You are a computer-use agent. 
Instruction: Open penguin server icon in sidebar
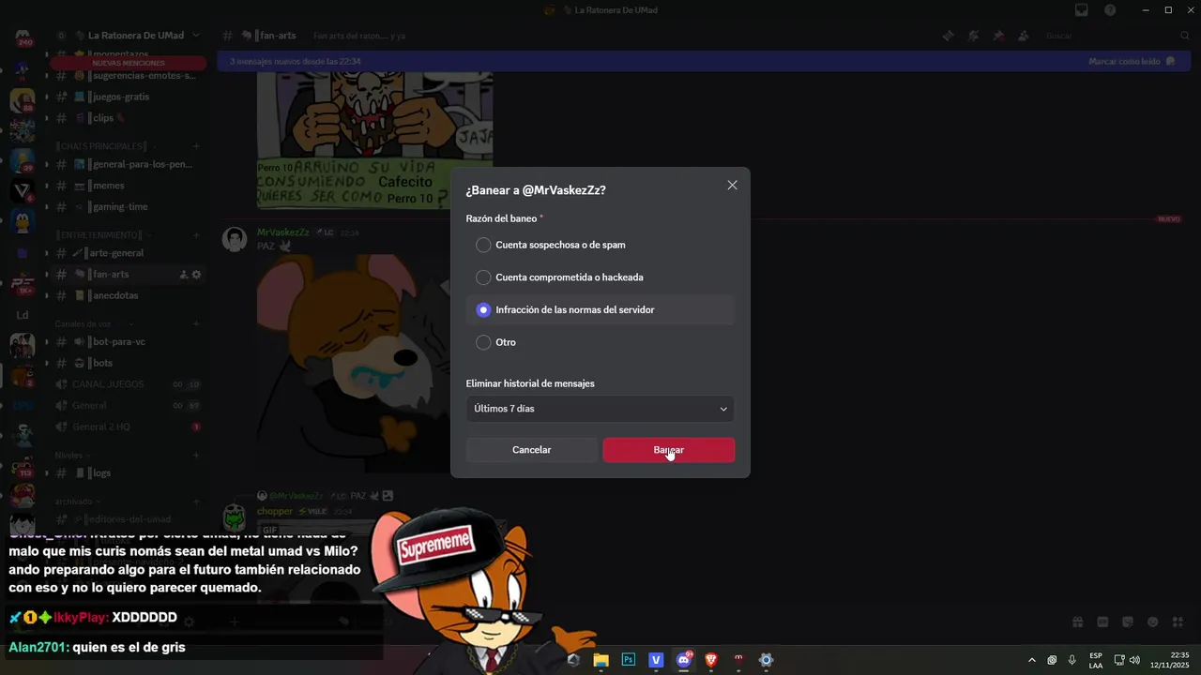pos(23,222)
